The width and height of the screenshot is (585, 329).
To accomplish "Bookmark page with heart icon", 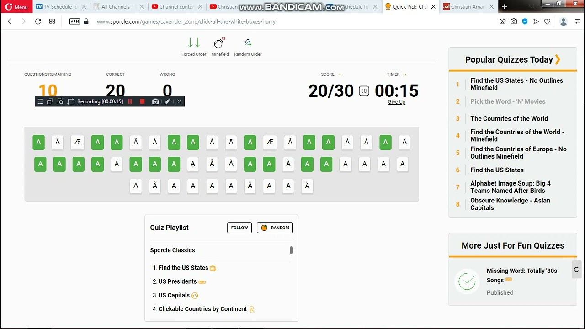I will [x=547, y=21].
